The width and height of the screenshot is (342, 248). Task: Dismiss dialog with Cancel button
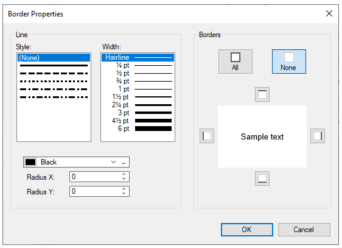coord(304,230)
